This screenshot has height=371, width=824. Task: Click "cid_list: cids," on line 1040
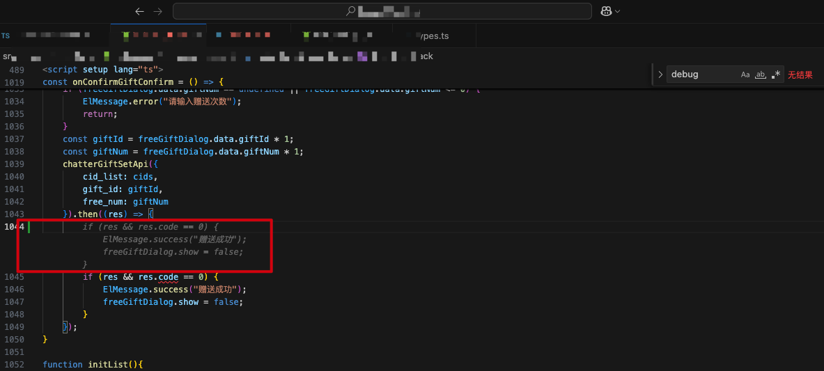[121, 177]
